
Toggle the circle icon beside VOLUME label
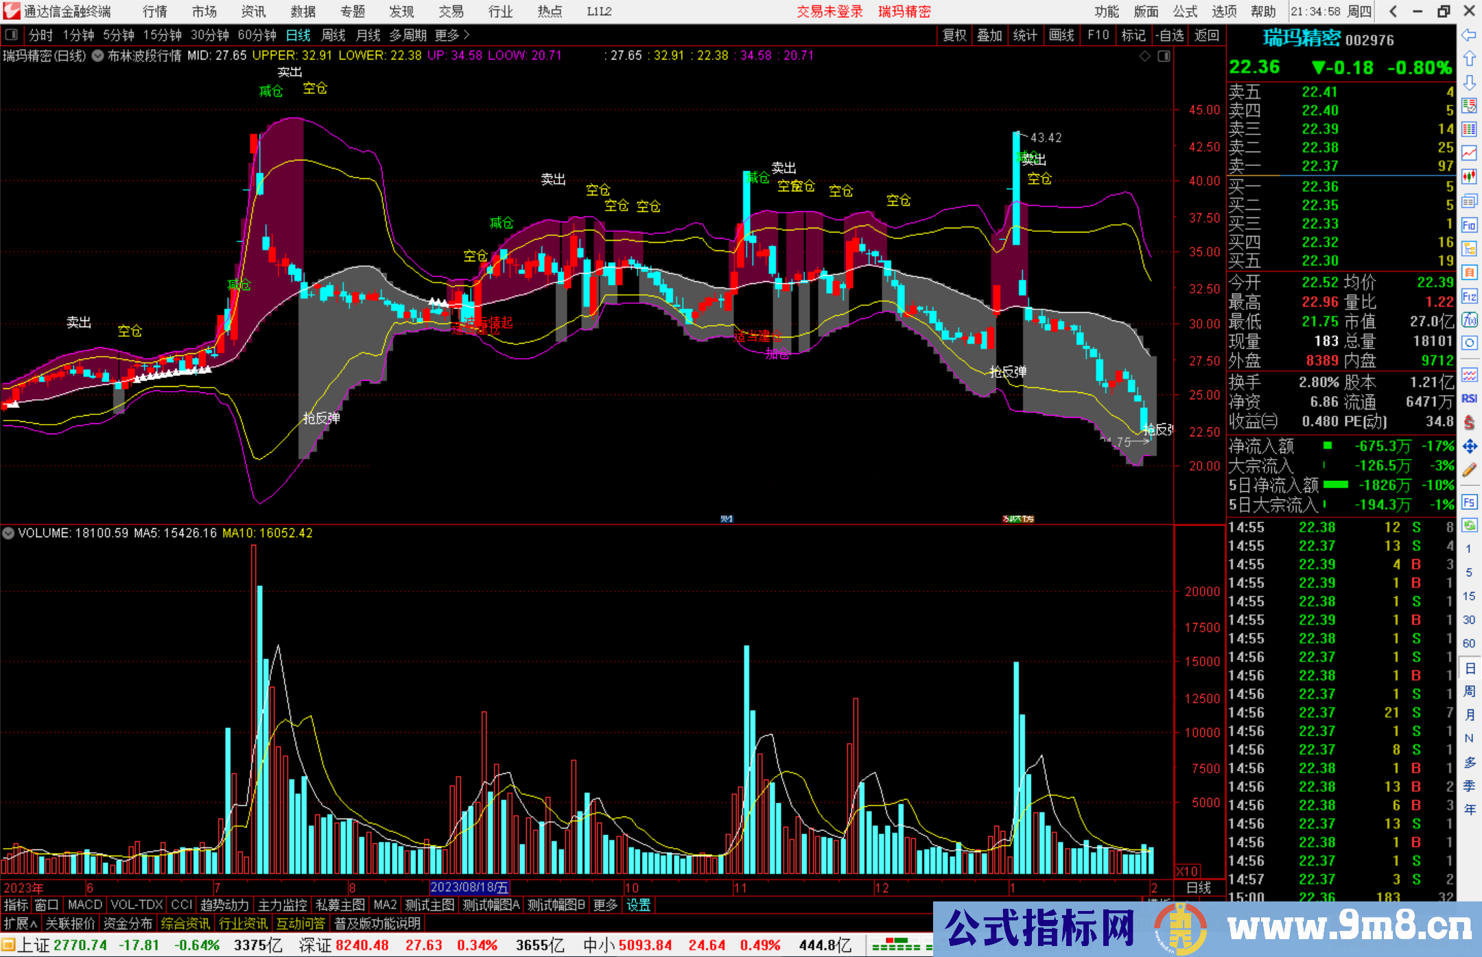click(x=8, y=533)
